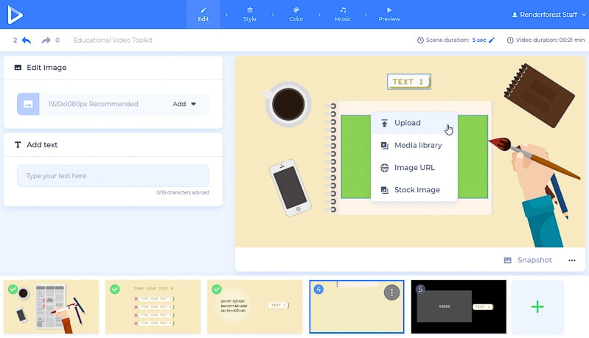Add a new scene with plus button
This screenshot has width=589, height=338.
click(537, 307)
